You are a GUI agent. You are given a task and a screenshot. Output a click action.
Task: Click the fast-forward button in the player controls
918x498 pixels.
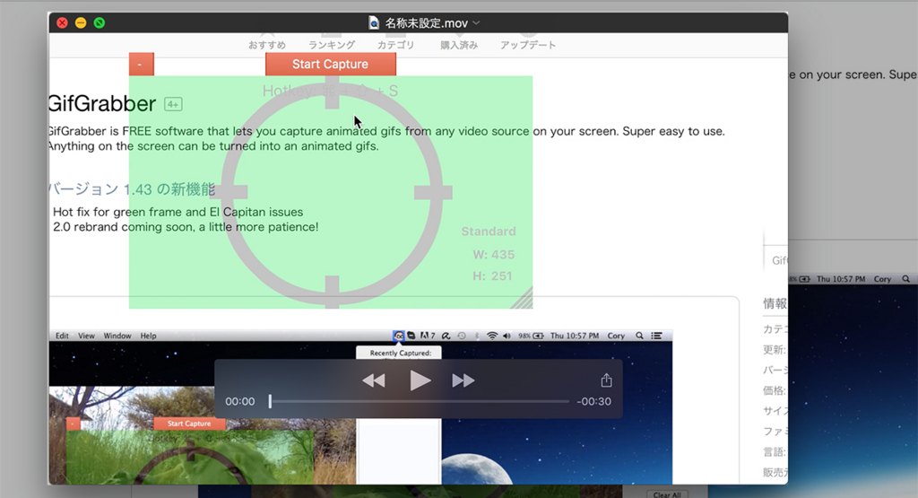pos(463,380)
